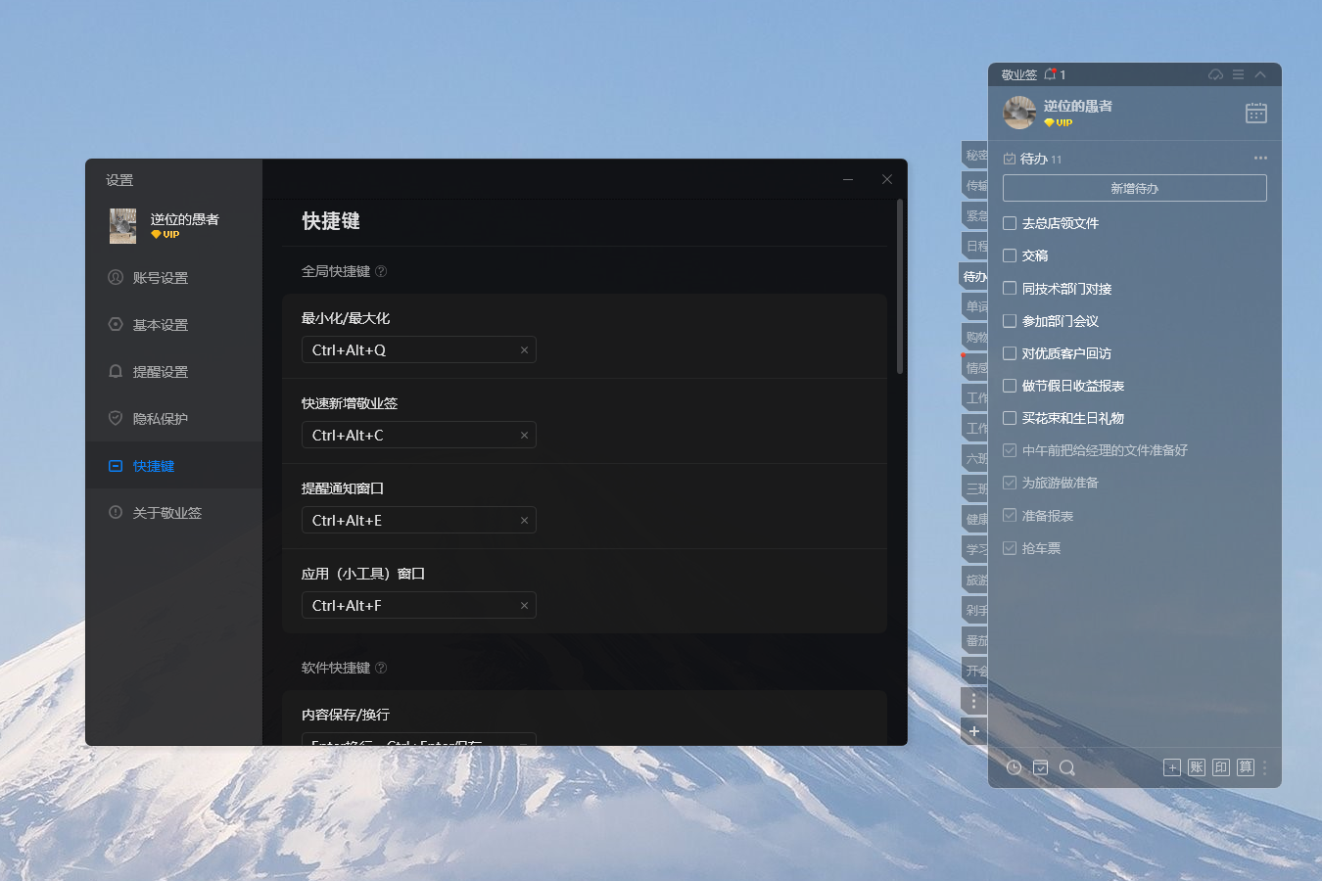The width and height of the screenshot is (1322, 881).
Task: Open the 印 print tool icon
Action: (x=1220, y=767)
